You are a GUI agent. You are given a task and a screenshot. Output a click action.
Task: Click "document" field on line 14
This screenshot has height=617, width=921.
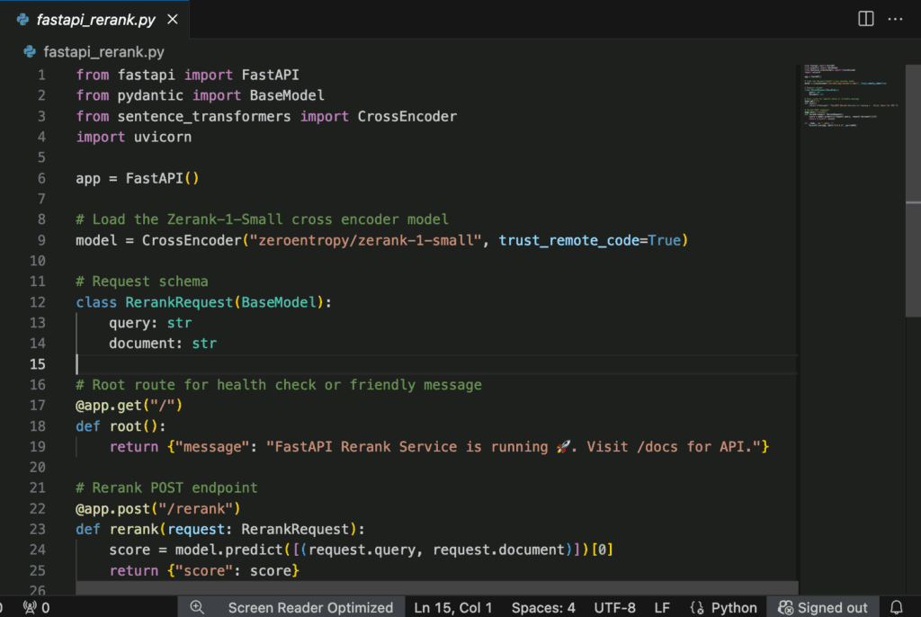(x=142, y=344)
